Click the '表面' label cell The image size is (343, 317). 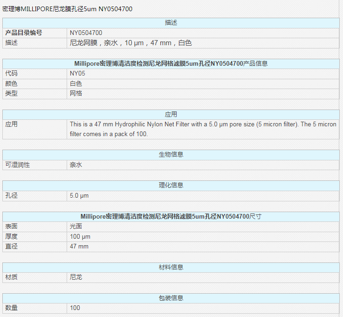34,227
